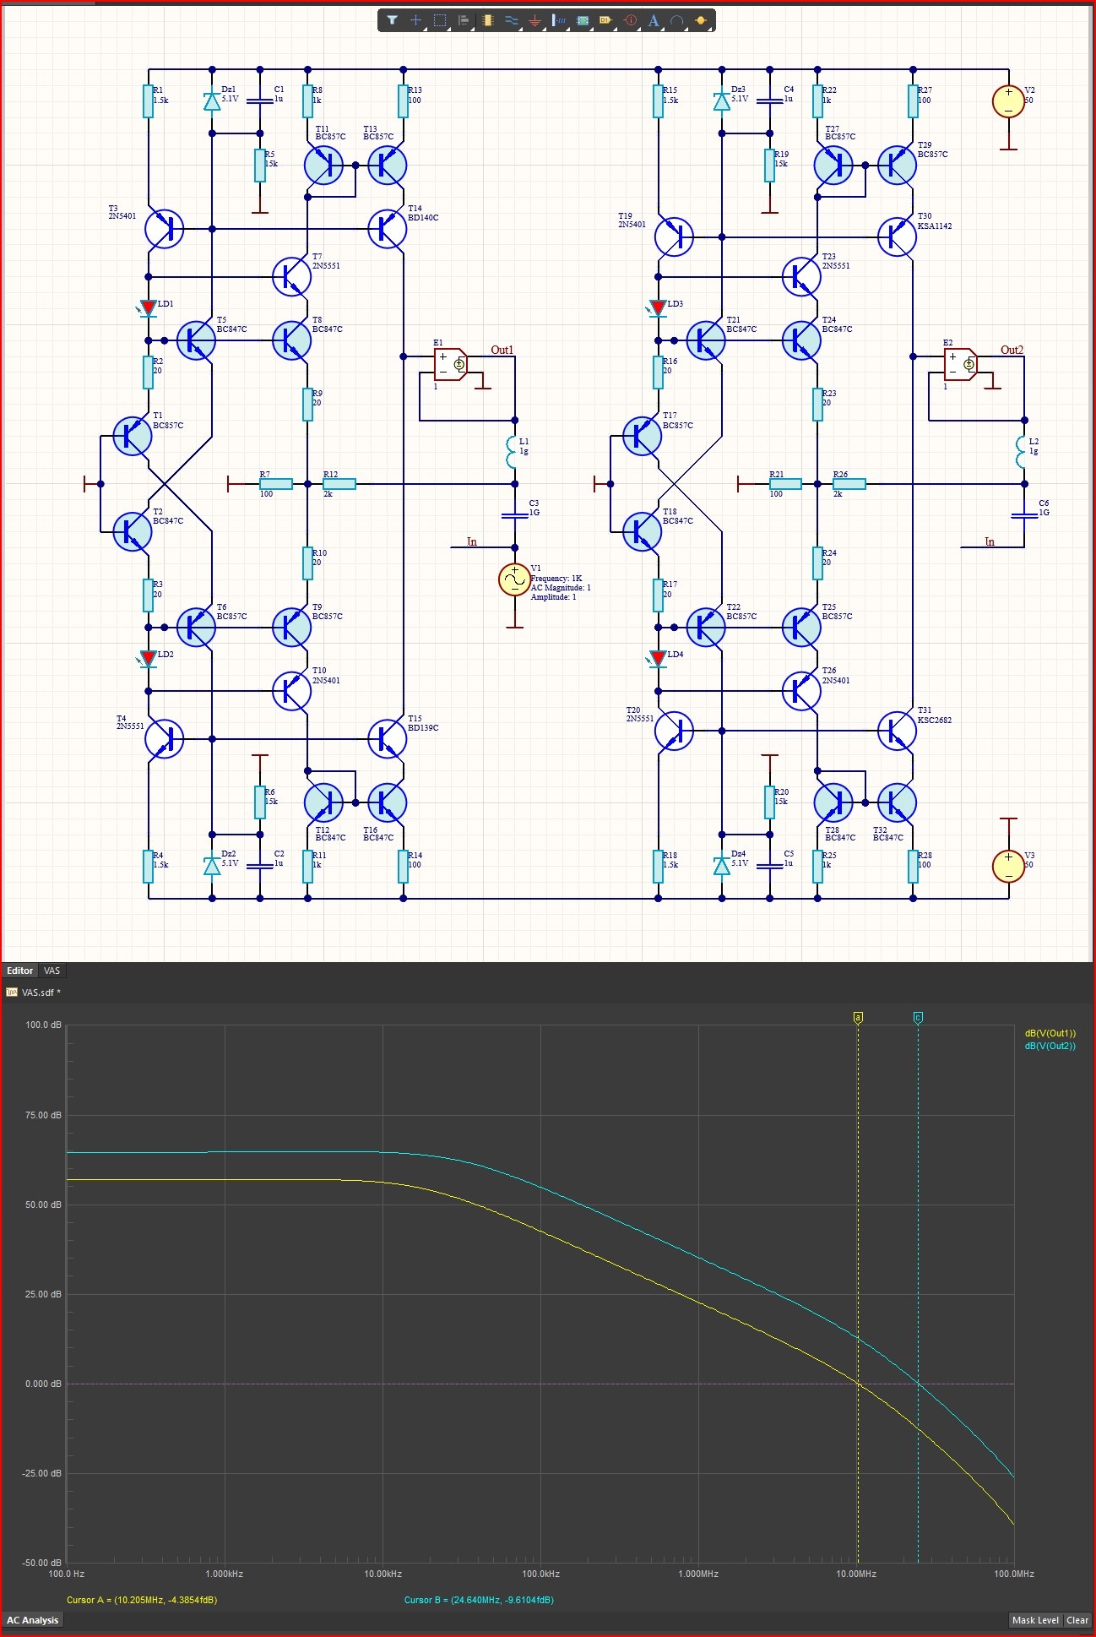The height and width of the screenshot is (1637, 1096).
Task: Select resistor R7 100
Action: click(276, 484)
